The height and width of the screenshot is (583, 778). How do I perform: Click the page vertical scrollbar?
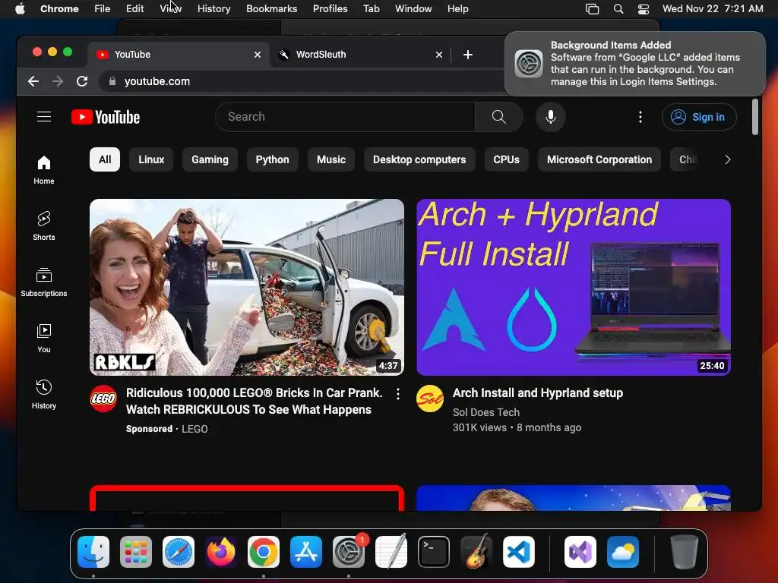[754, 117]
